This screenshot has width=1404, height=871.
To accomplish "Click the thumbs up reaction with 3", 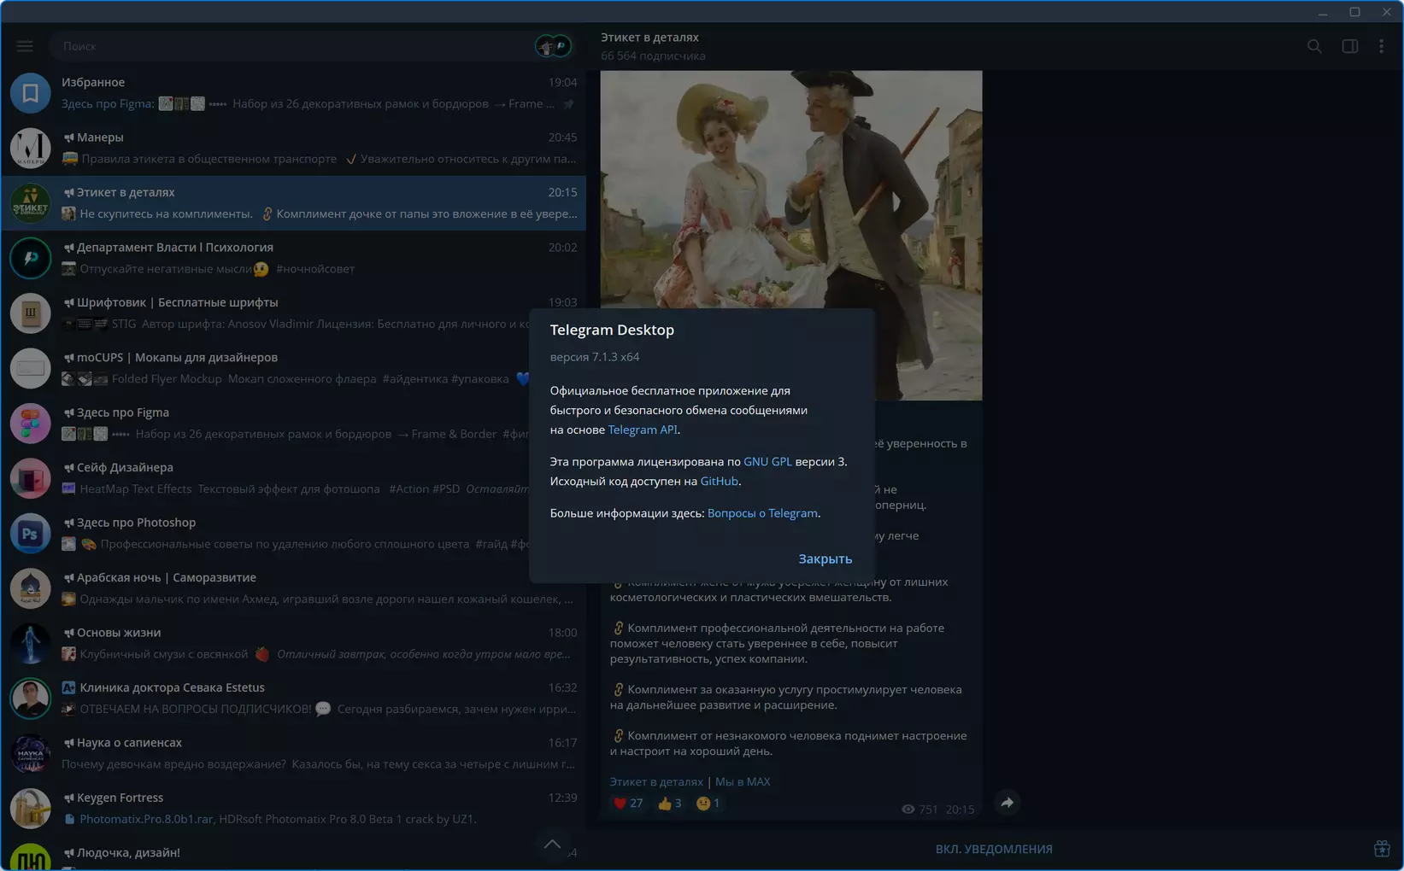I will (x=669, y=804).
